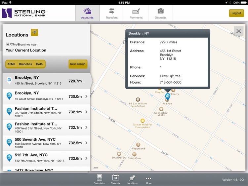Click DAVIDsTEA map marker

coord(119,154)
